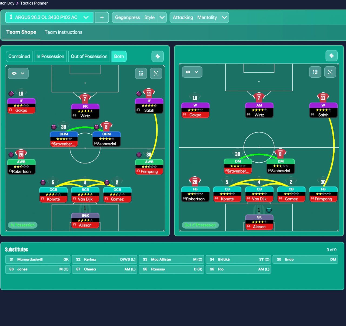Click the purple icon beside Robertson's number 26
The width and height of the screenshot is (346, 326).
[x=11, y=155]
